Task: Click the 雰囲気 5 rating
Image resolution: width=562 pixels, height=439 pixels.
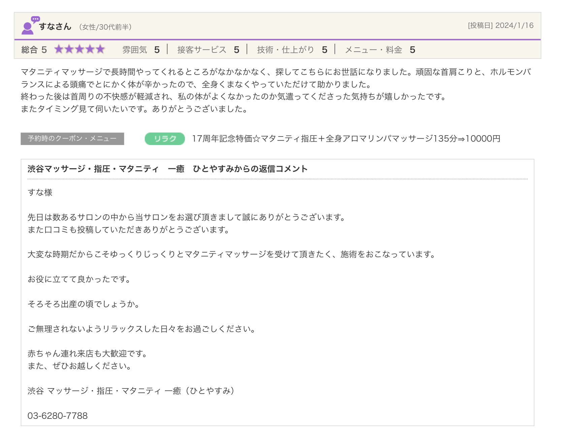Action: [x=141, y=50]
